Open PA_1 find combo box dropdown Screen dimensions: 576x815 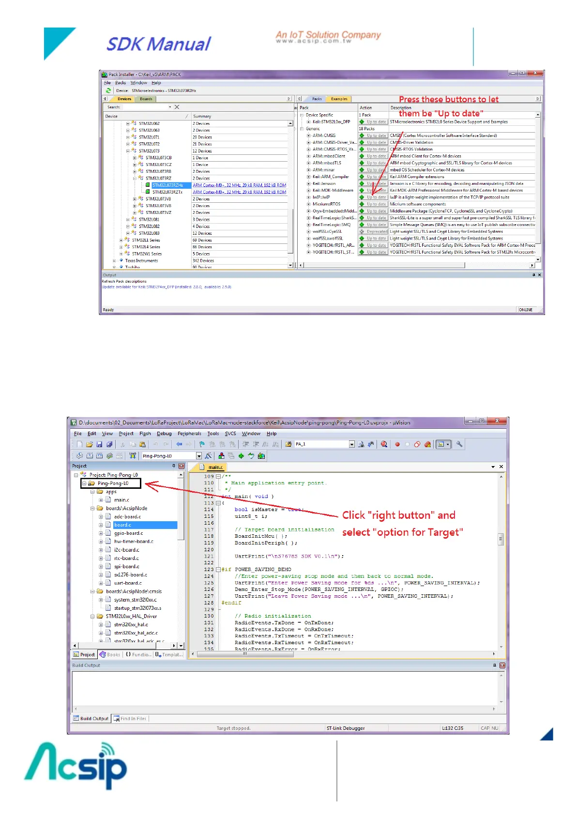[x=352, y=444]
